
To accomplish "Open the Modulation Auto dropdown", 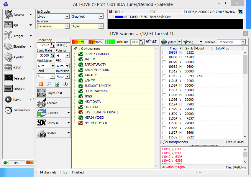I will coord(53,66).
